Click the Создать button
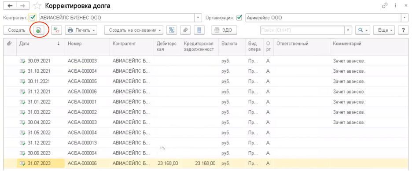The width and height of the screenshot is (412, 171). pos(17,30)
